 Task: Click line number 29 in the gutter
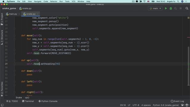click(x=6, y=64)
